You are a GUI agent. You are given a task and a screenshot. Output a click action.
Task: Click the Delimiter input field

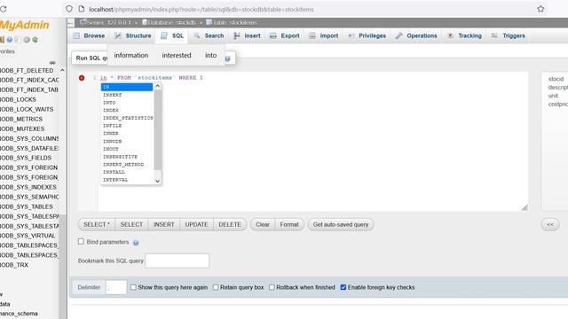tap(116, 287)
